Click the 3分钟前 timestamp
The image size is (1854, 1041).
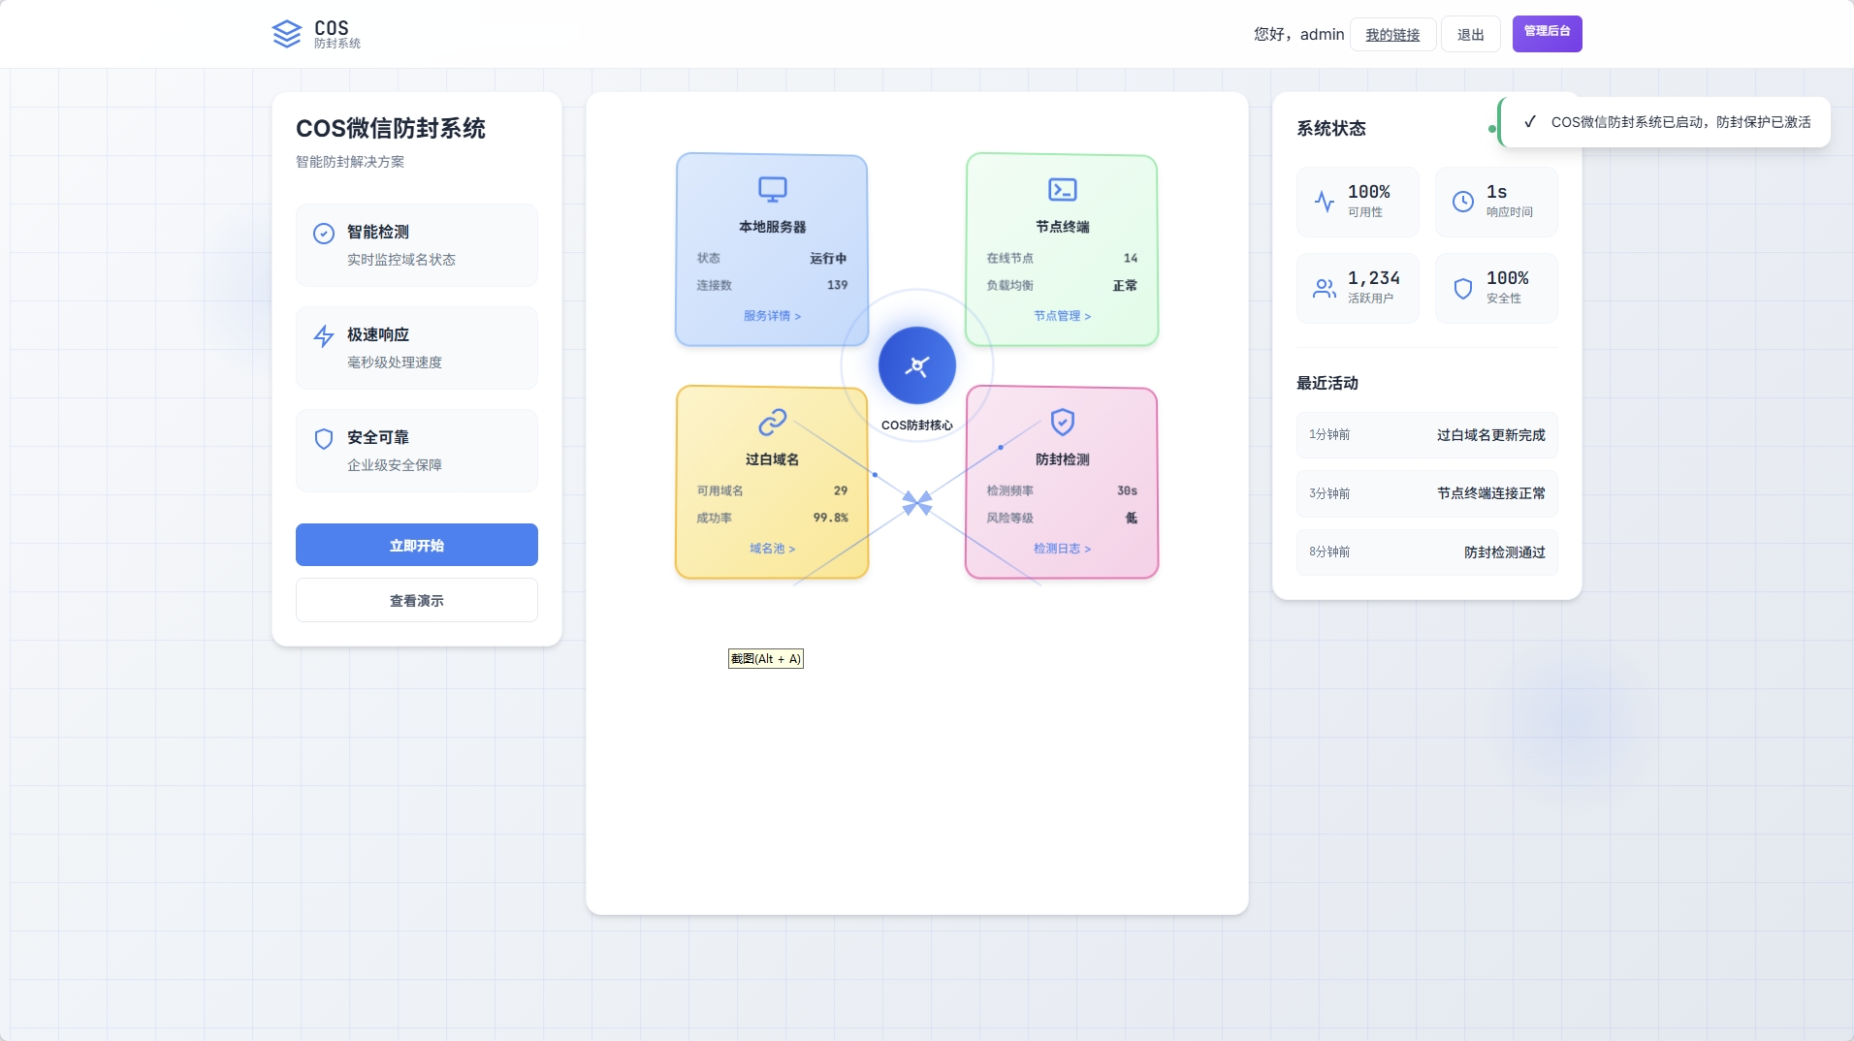coord(1329,493)
